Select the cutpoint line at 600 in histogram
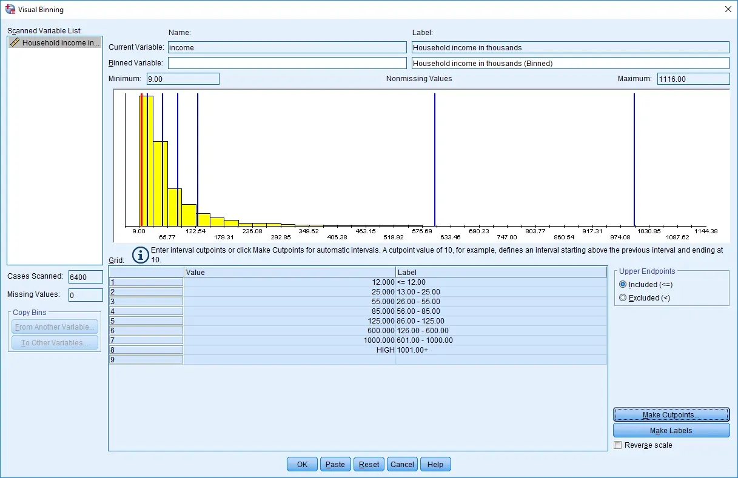This screenshot has width=738, height=478. 435,158
